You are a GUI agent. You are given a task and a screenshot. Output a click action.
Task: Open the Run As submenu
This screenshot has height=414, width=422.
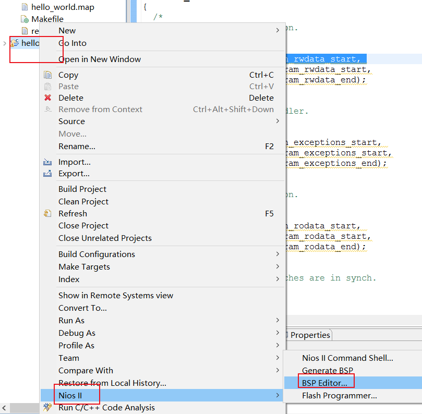163,320
